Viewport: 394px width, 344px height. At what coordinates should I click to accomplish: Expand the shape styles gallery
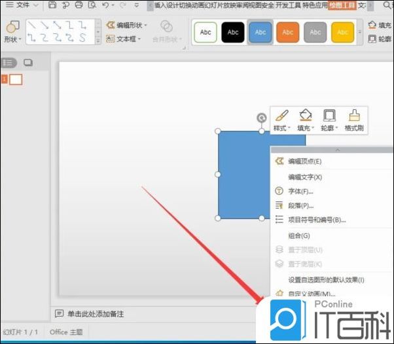360,32
